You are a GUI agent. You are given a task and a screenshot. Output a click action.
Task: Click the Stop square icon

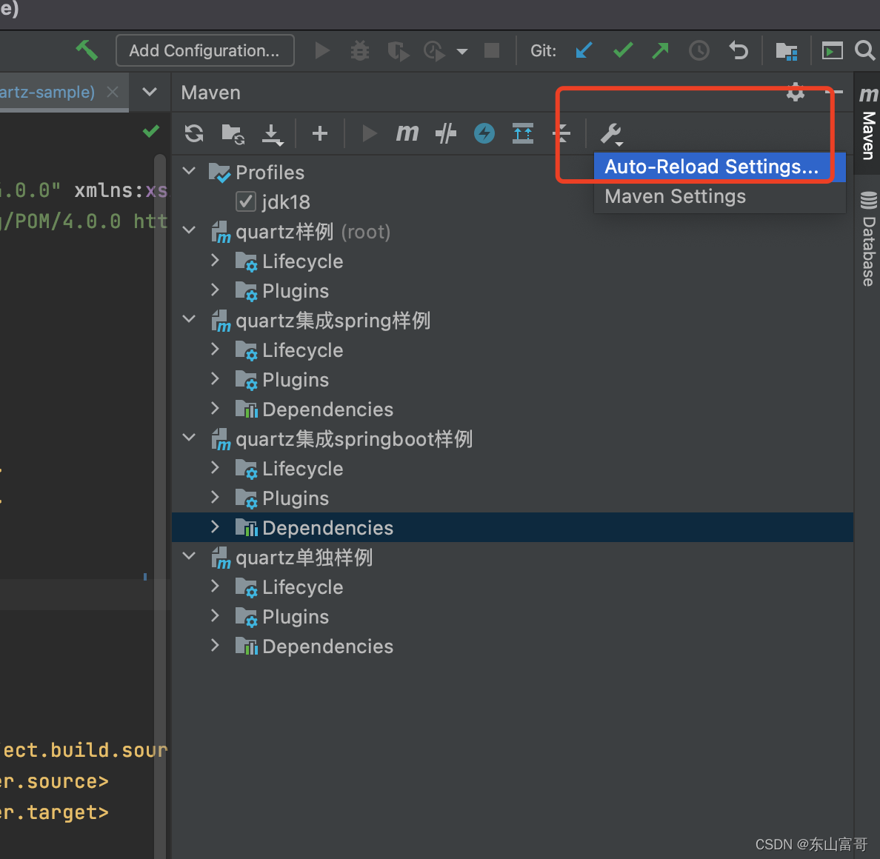click(x=492, y=50)
